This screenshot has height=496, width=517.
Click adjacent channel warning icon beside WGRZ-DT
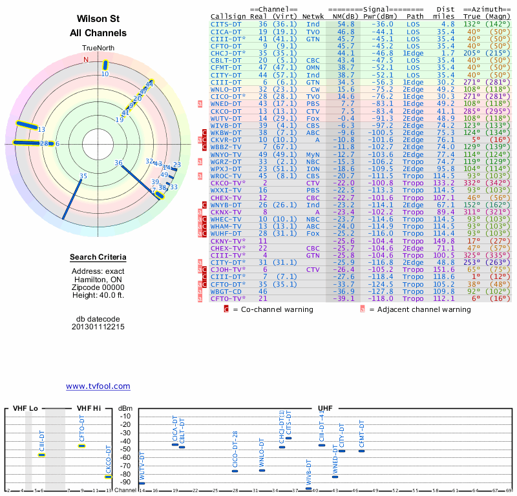tap(200, 161)
